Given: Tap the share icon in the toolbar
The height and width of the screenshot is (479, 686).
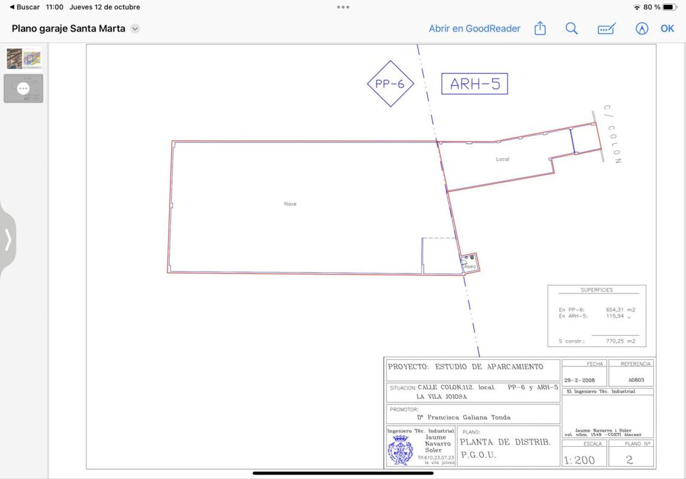Looking at the screenshot, I should (x=540, y=28).
